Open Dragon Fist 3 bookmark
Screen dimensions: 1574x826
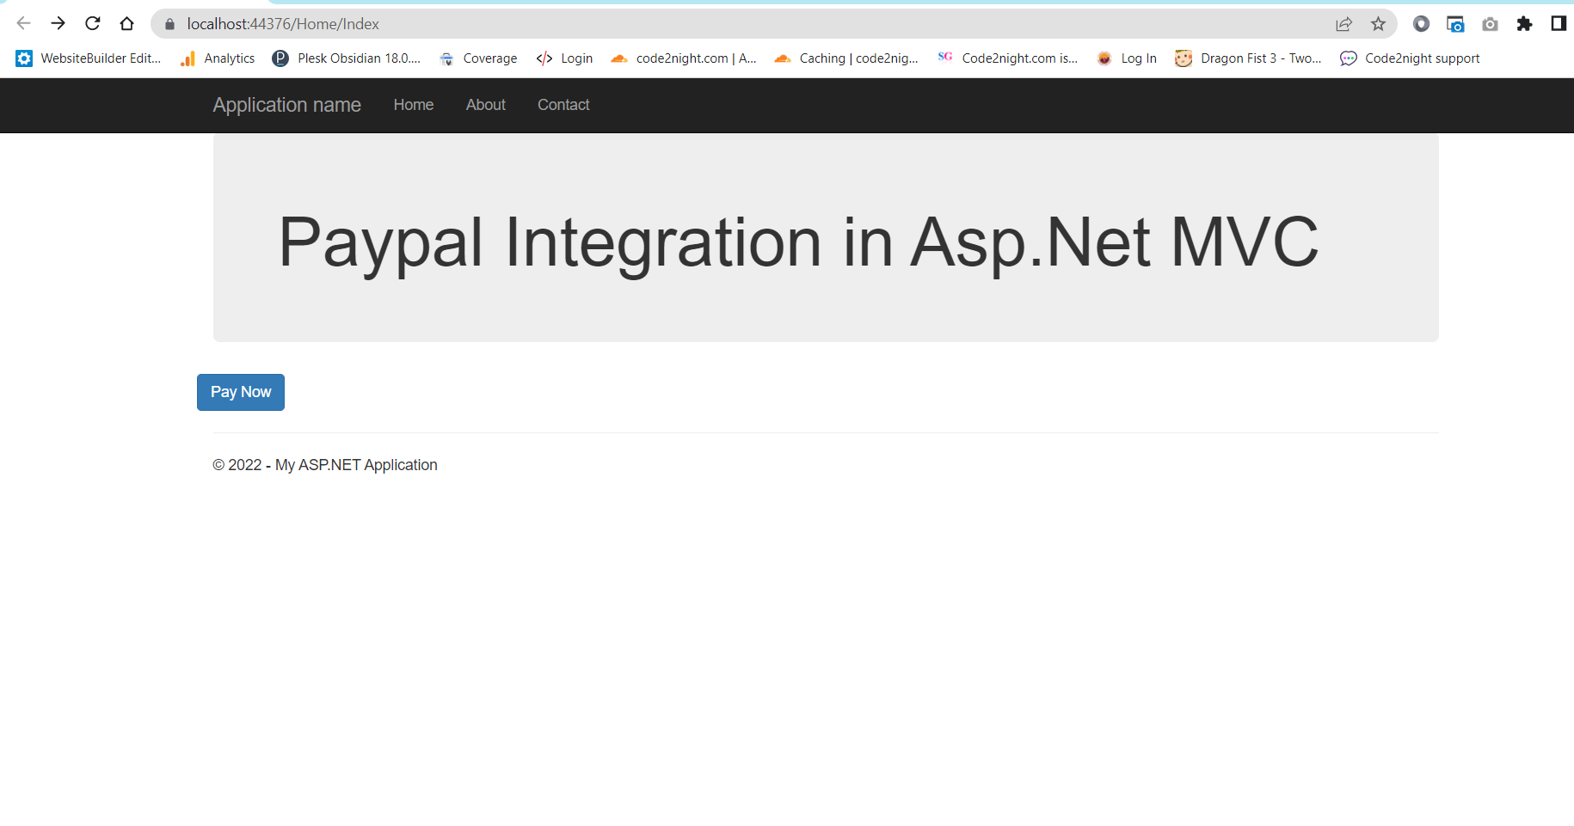click(1248, 58)
